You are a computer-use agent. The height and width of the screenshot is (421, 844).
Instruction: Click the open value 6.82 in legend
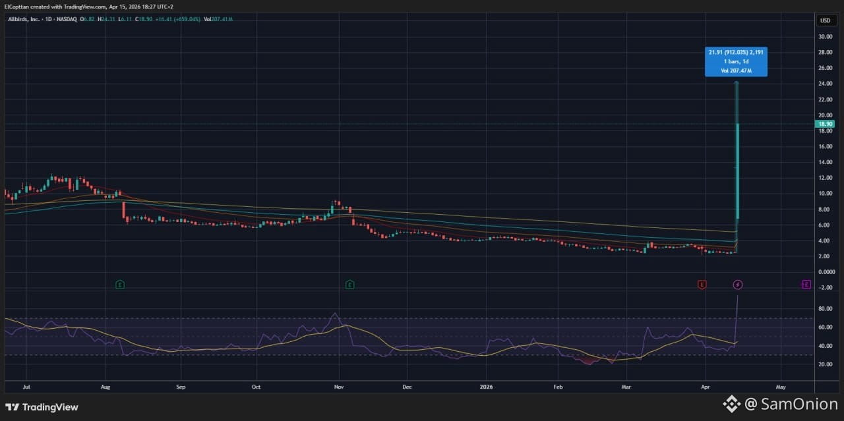tap(88, 19)
